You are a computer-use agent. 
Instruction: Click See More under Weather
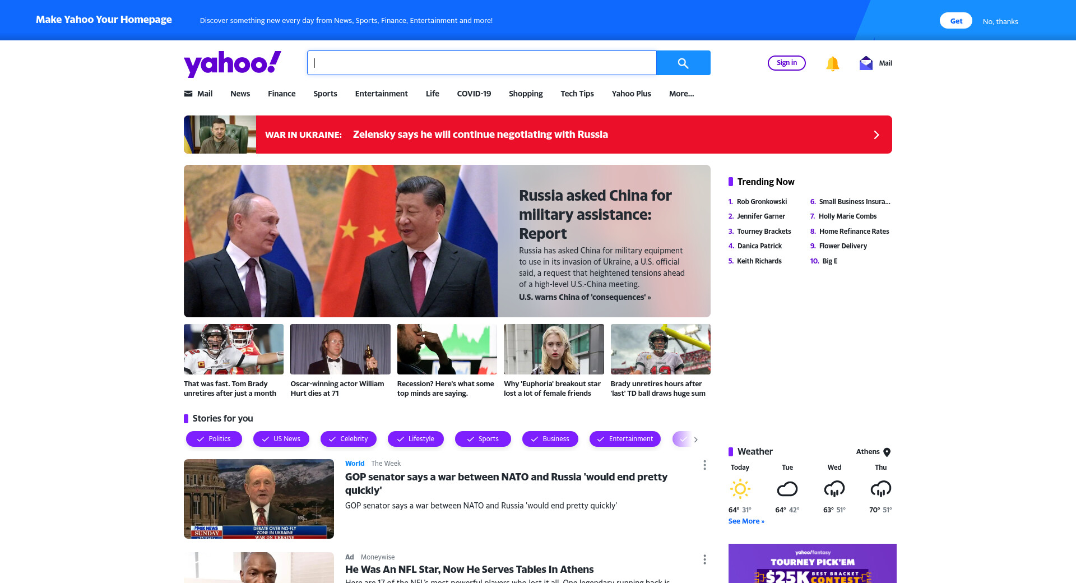tap(746, 521)
